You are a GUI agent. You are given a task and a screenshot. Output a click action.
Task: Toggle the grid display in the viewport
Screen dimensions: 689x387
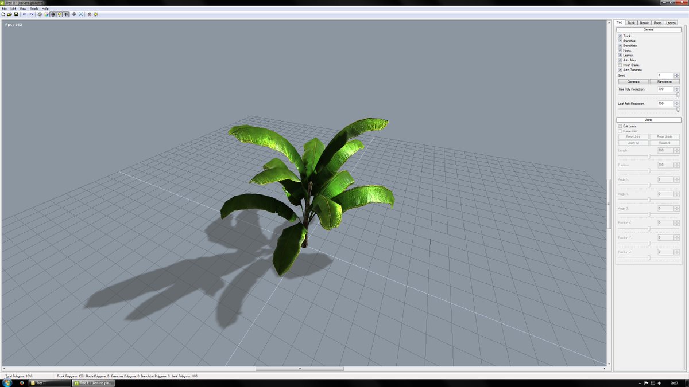tap(67, 14)
